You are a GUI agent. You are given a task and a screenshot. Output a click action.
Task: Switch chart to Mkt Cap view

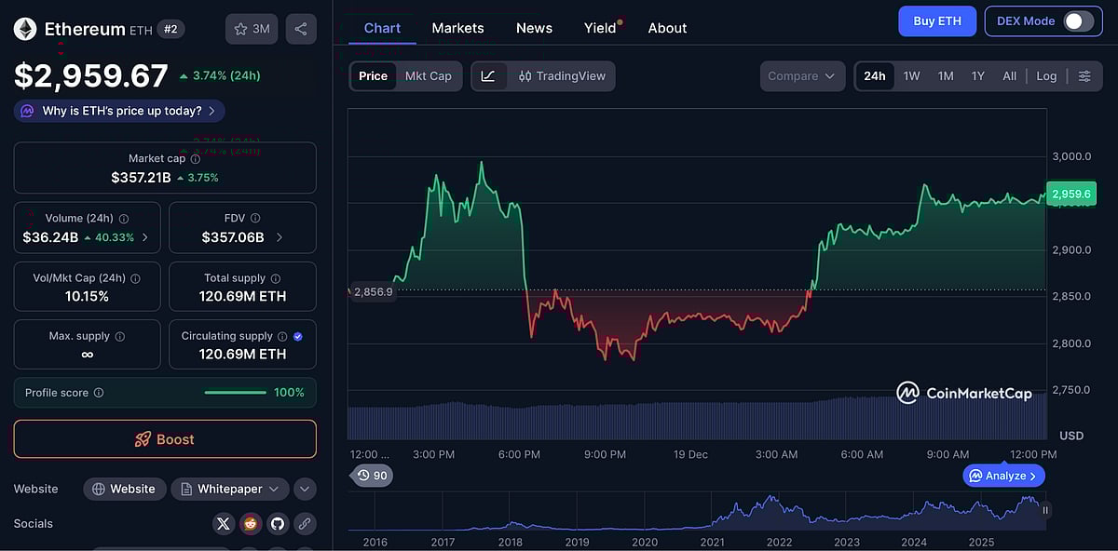click(429, 75)
